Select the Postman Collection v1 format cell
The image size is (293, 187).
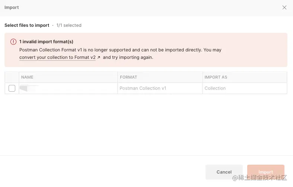[x=143, y=88]
